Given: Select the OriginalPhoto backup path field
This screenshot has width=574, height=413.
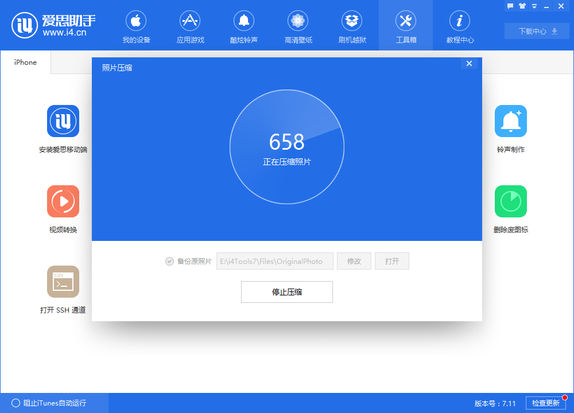Looking at the screenshot, I should pos(274,261).
